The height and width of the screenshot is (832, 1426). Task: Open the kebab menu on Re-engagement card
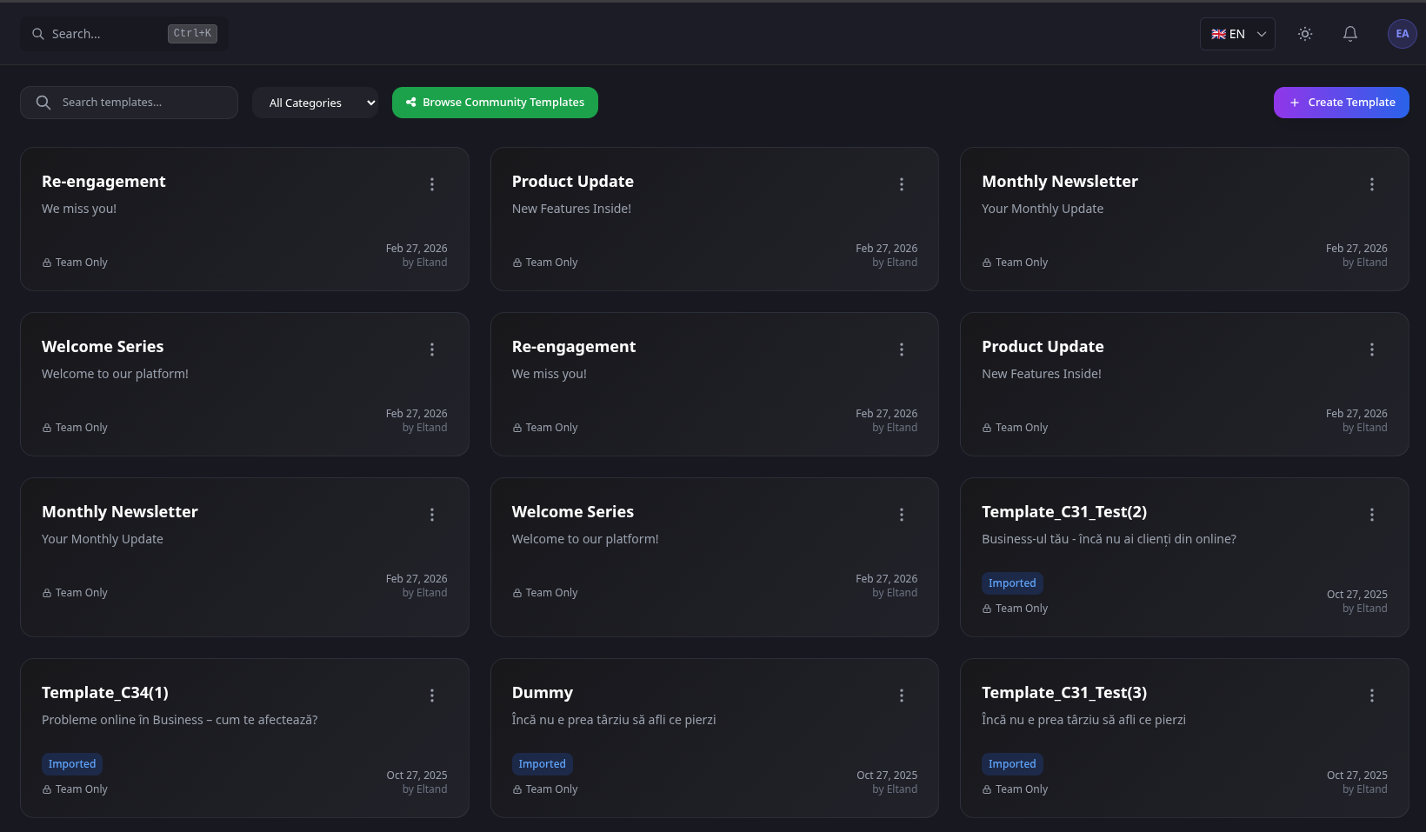point(432,184)
